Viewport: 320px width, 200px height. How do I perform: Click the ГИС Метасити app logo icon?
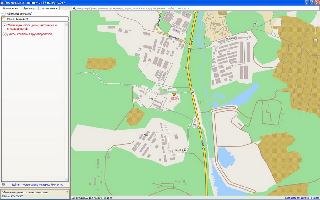click(x=2, y=2)
